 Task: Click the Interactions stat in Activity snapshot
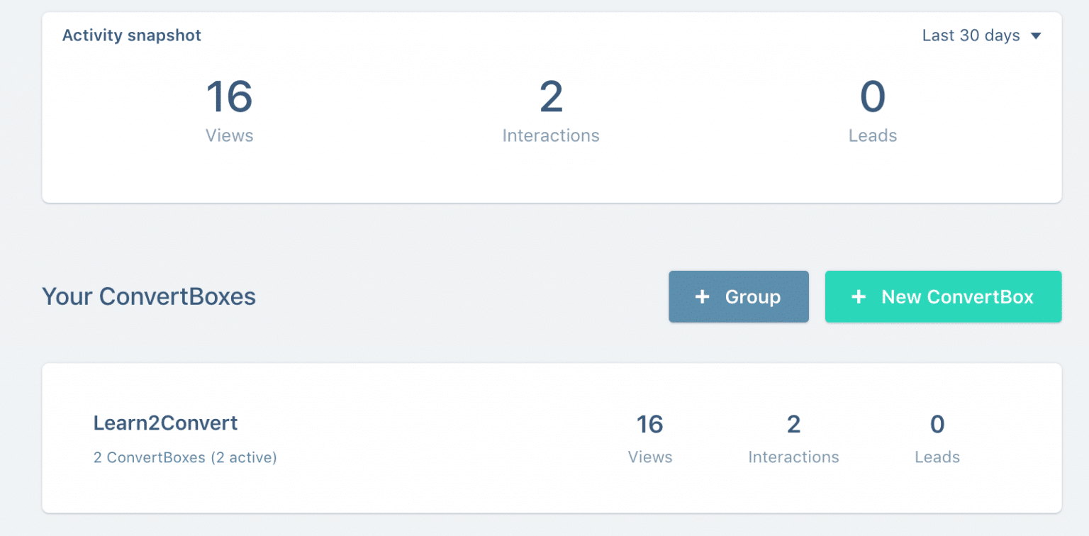pyautogui.click(x=551, y=97)
